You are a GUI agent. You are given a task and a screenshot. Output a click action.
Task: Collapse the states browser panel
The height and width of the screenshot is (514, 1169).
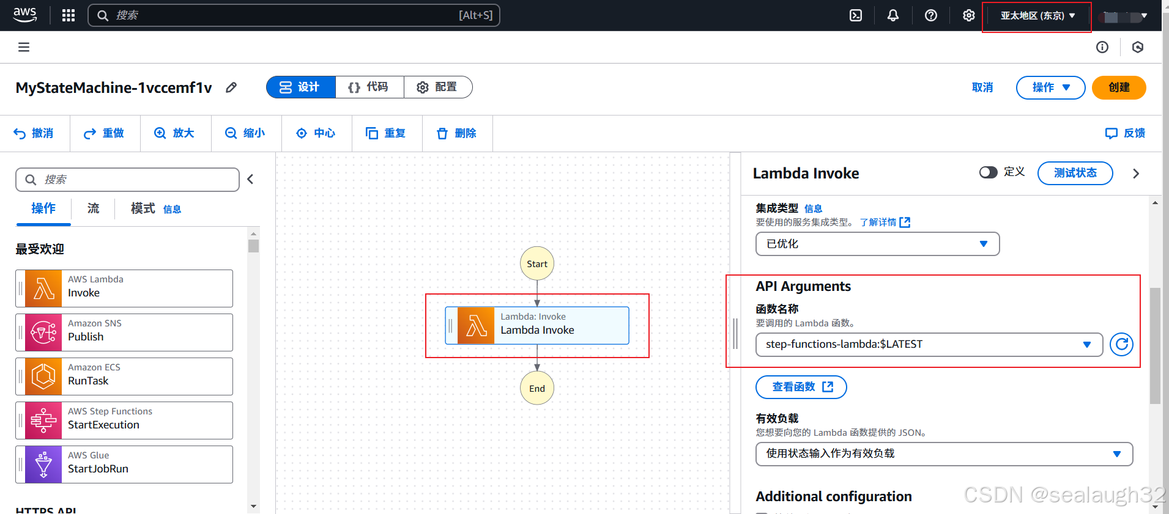pos(250,179)
